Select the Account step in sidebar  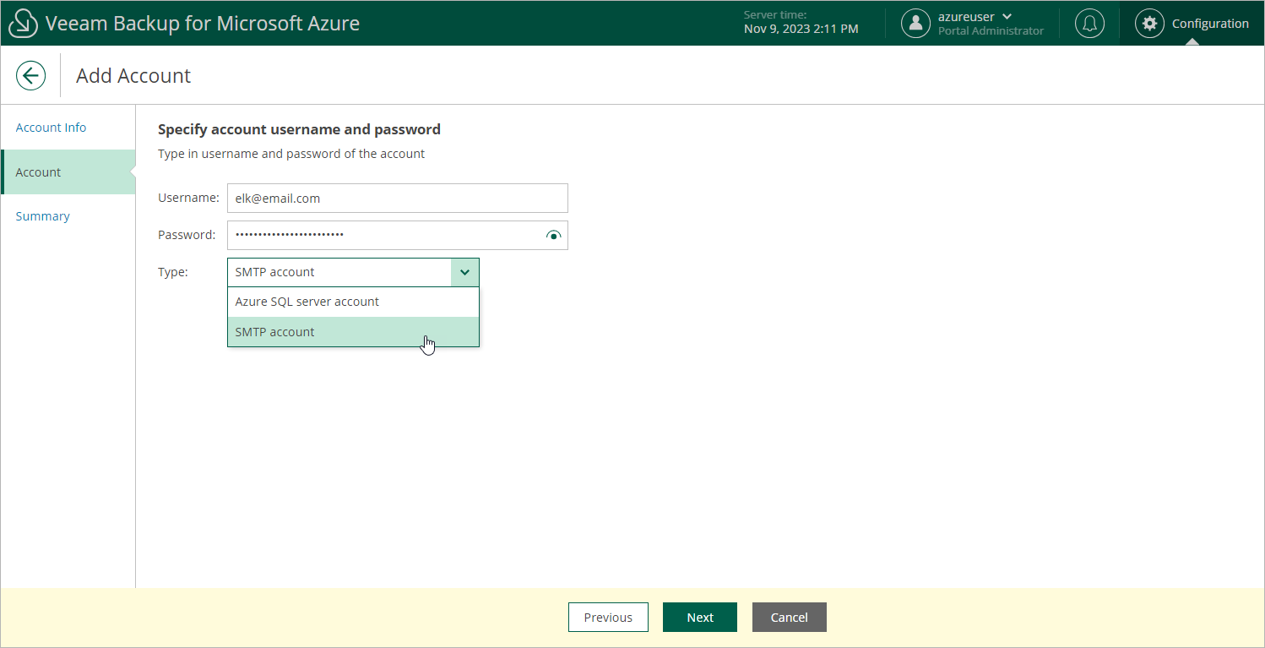[68, 172]
